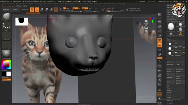Select the Draw mode button
Image resolution: width=188 pixels, height=105 pixels.
(37, 10)
